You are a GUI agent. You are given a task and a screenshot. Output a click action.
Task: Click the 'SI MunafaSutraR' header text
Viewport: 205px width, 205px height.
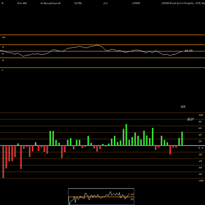pyautogui.click(x=50, y=3)
